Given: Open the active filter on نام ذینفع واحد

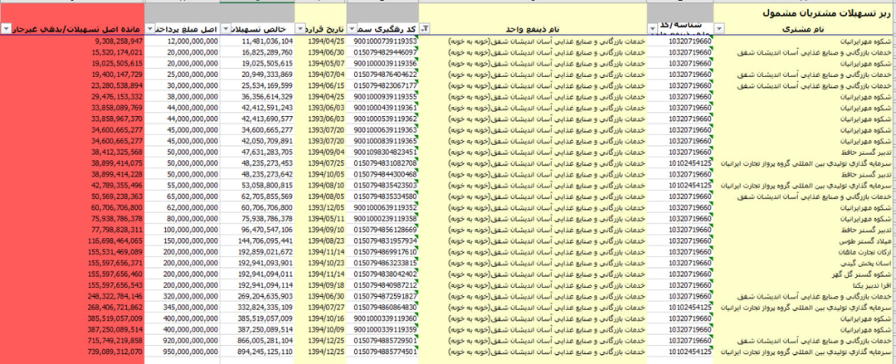Looking at the screenshot, I should (425, 28).
